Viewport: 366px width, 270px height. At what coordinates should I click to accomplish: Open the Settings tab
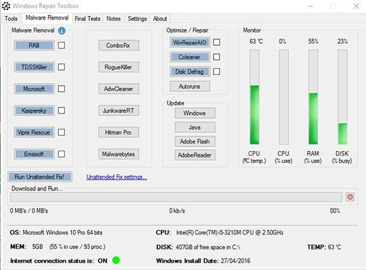tap(137, 19)
